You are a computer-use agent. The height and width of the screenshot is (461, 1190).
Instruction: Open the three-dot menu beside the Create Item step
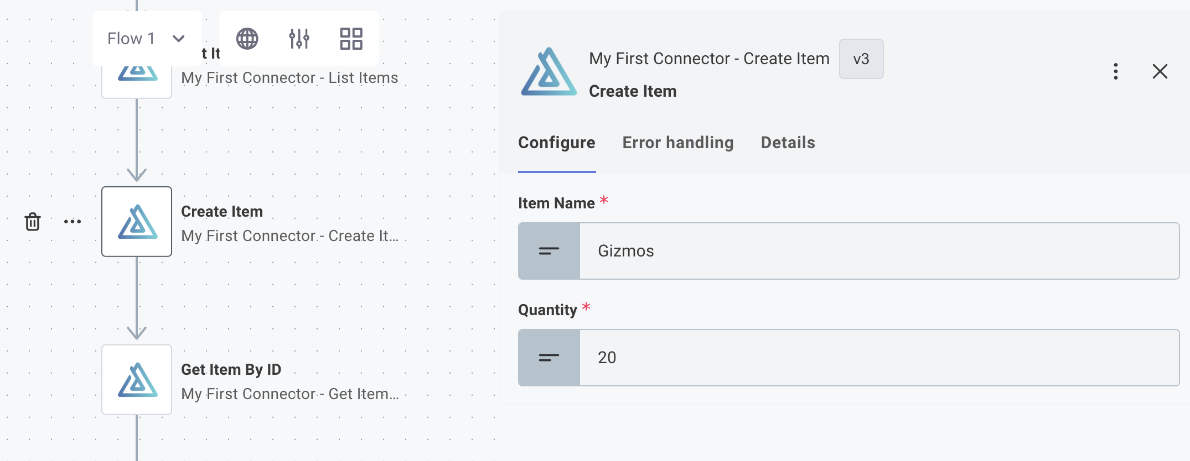[x=73, y=222]
